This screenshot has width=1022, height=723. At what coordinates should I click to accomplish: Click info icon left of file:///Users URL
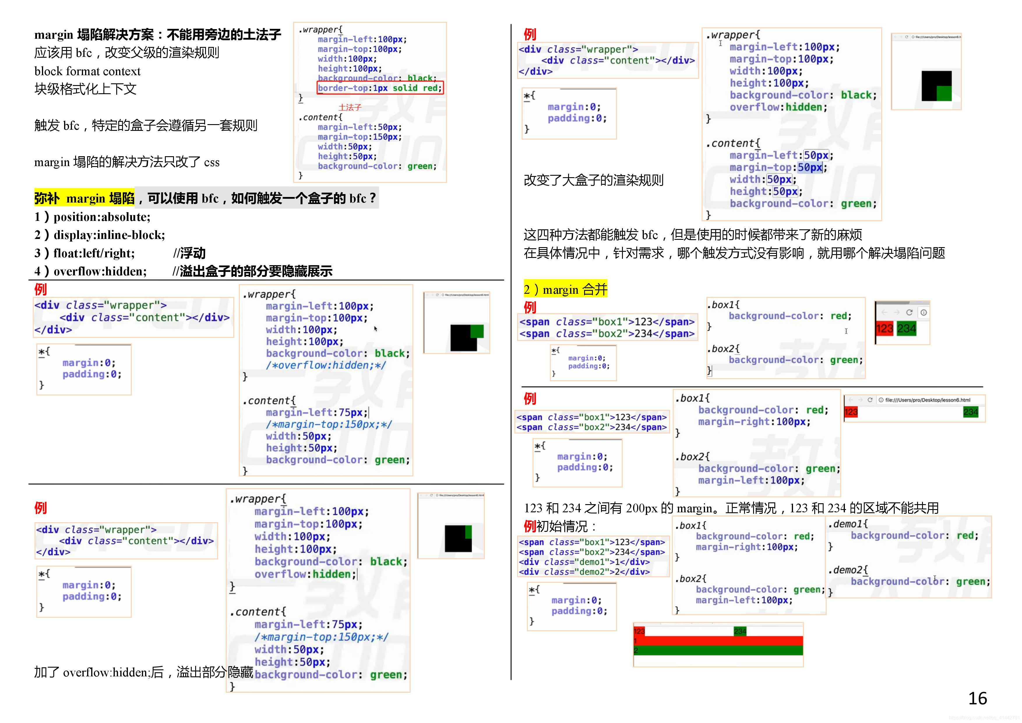(x=881, y=400)
